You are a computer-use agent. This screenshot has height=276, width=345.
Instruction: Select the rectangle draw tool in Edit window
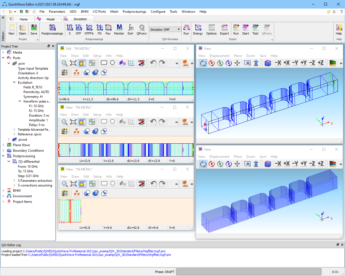tap(104, 63)
